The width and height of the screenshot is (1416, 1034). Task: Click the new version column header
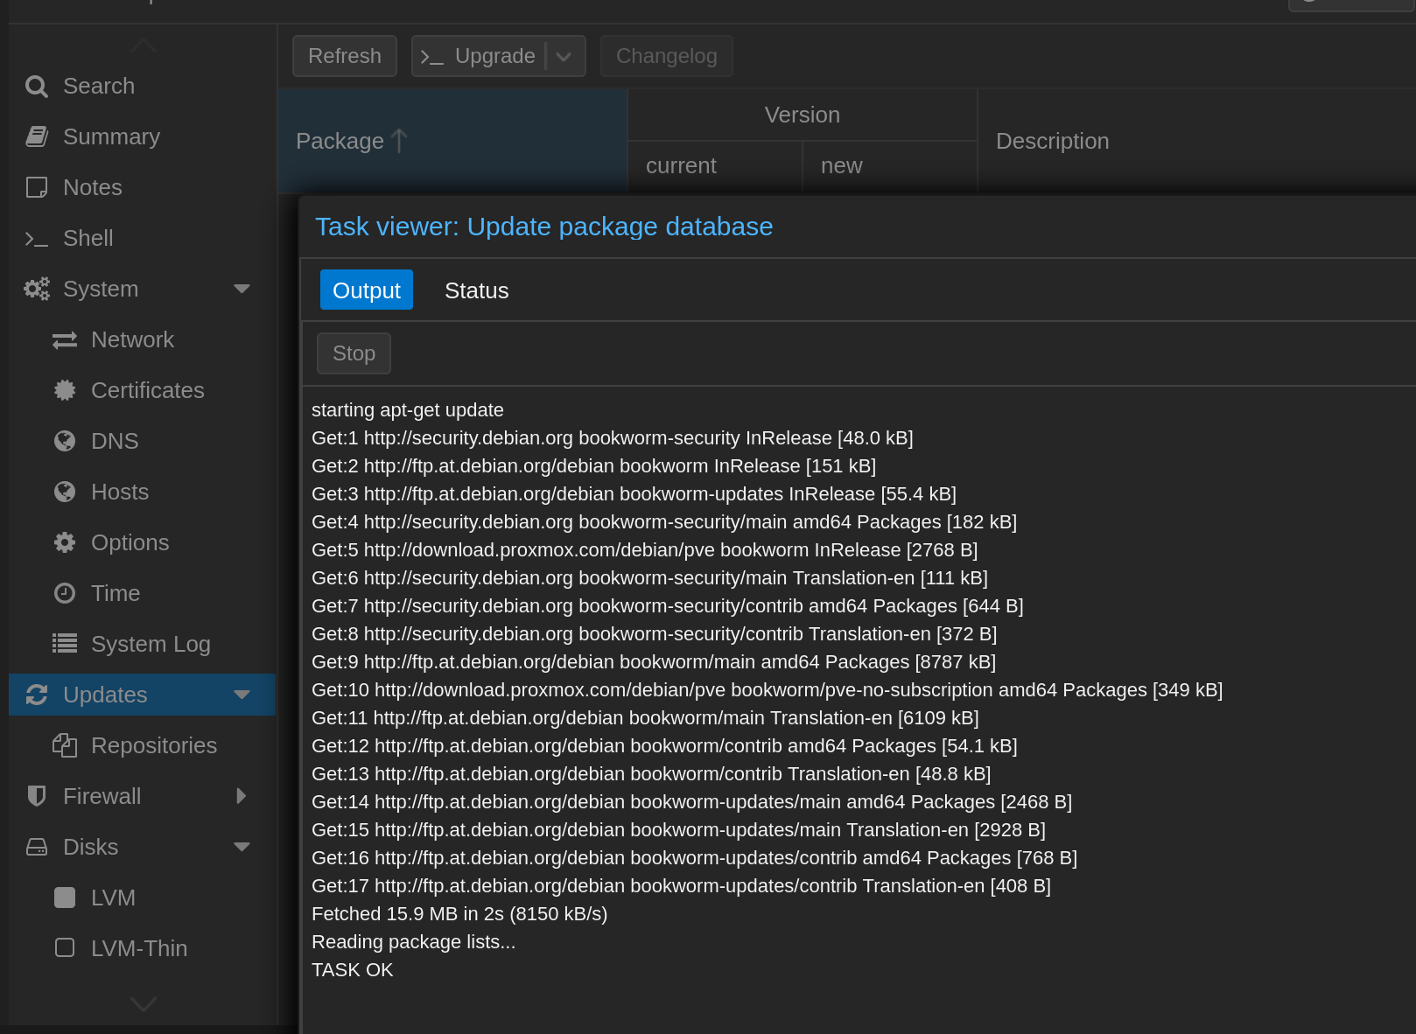tap(890, 166)
